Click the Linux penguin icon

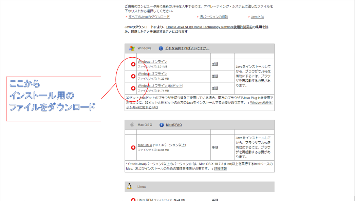click(130, 186)
